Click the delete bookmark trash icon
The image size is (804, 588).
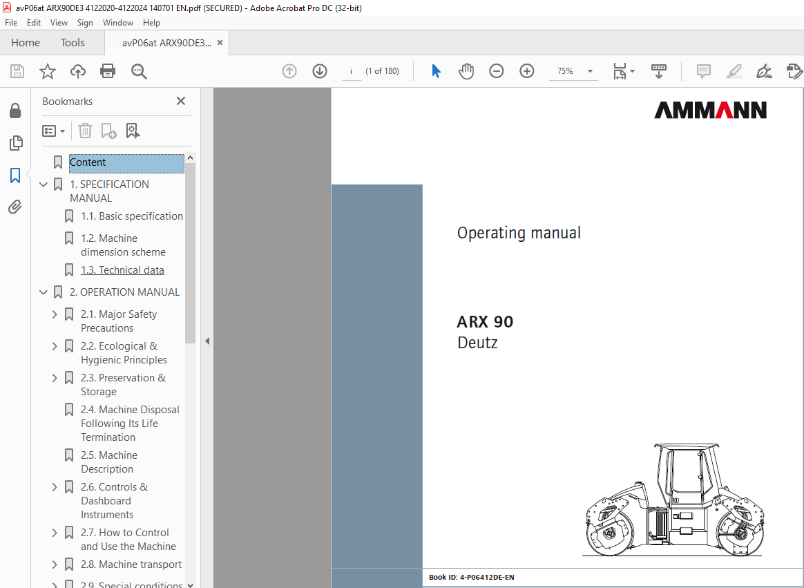(x=85, y=131)
